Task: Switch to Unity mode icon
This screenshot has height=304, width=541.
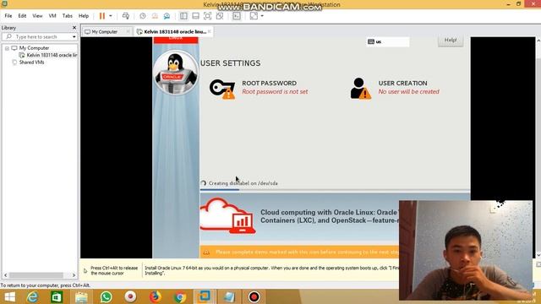Action: point(220,16)
